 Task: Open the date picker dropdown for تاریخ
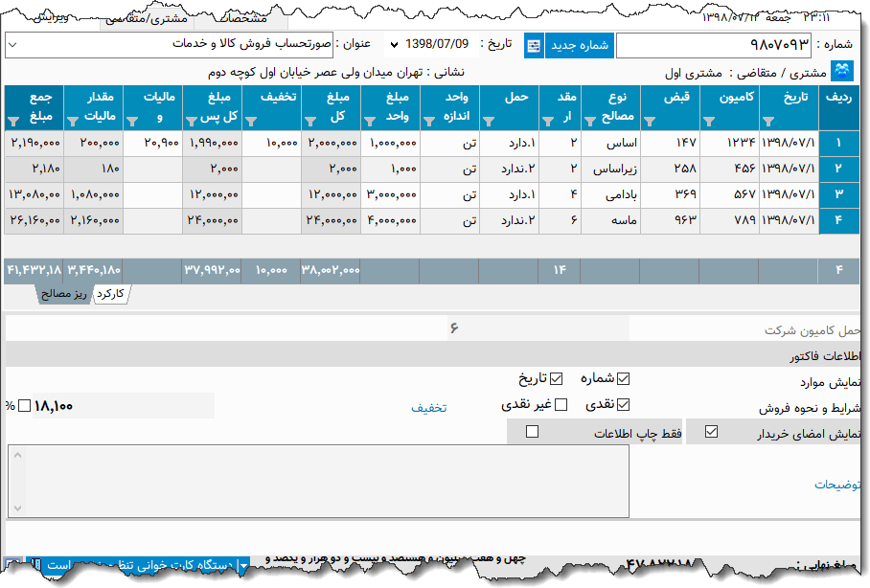pos(394,45)
